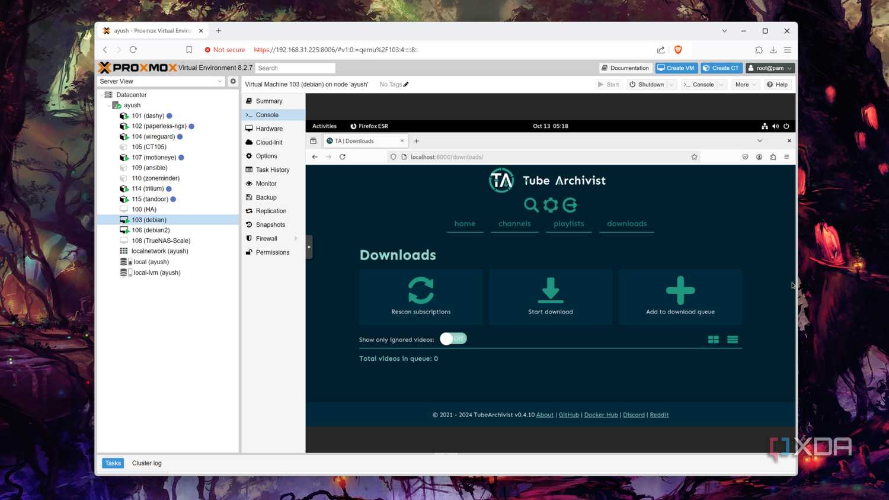Click the Create CT button
The image size is (889, 500).
coord(721,68)
